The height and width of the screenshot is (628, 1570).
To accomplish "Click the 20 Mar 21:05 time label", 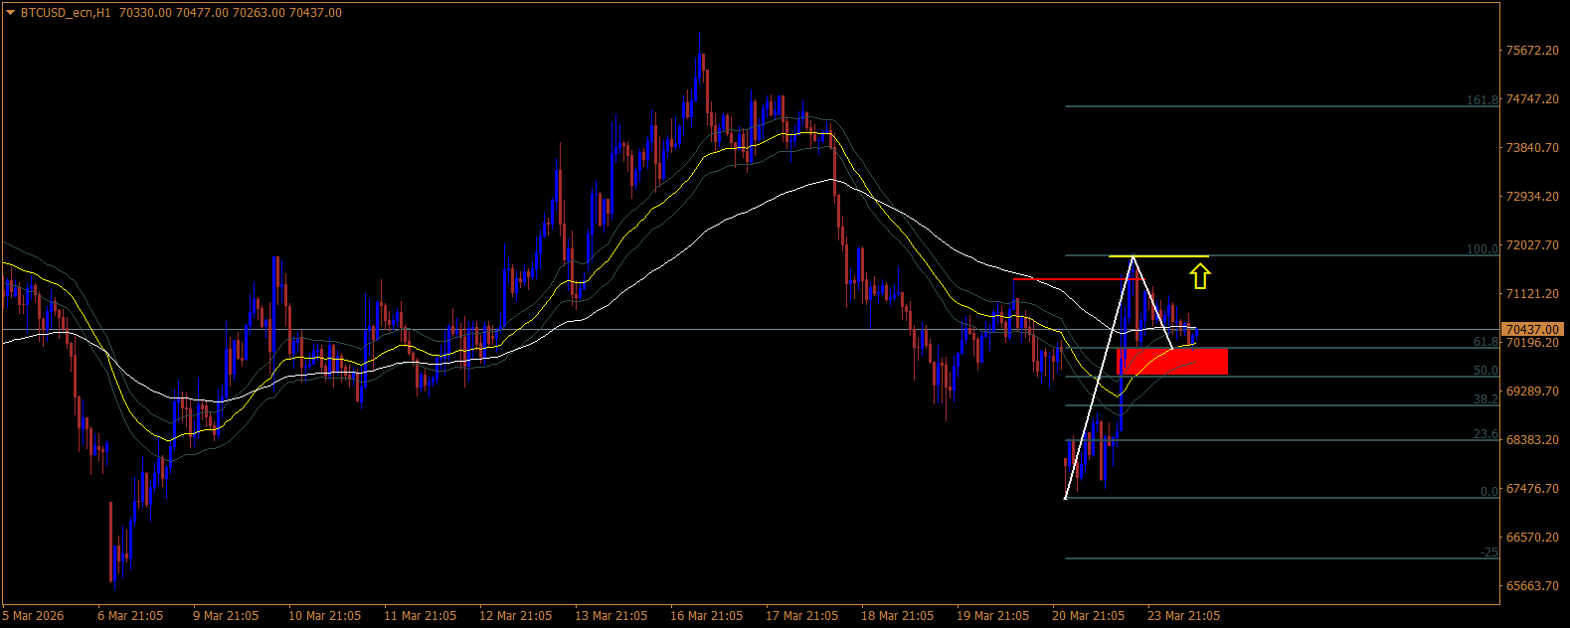I will (x=1089, y=616).
